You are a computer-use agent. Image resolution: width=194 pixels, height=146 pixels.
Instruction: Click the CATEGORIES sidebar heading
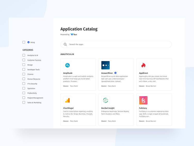(28, 50)
